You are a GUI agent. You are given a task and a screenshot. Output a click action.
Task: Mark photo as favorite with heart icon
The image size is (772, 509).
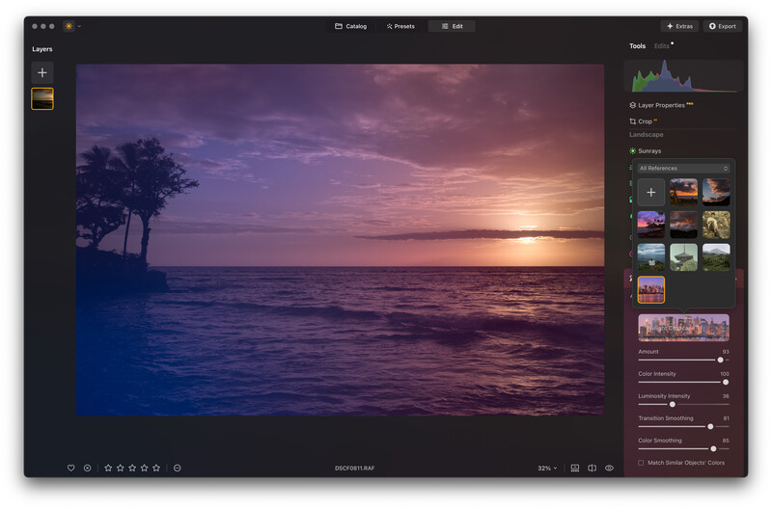pyautogui.click(x=70, y=468)
